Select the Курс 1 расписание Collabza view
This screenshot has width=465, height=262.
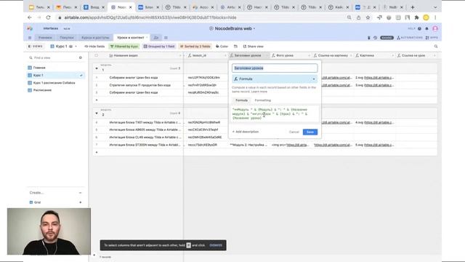[x=56, y=83]
